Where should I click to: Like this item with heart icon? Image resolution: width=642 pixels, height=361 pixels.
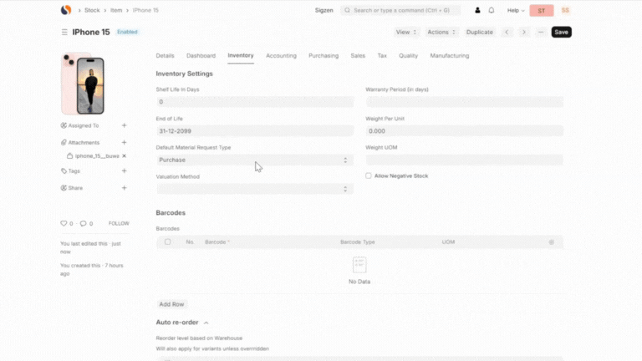click(64, 224)
